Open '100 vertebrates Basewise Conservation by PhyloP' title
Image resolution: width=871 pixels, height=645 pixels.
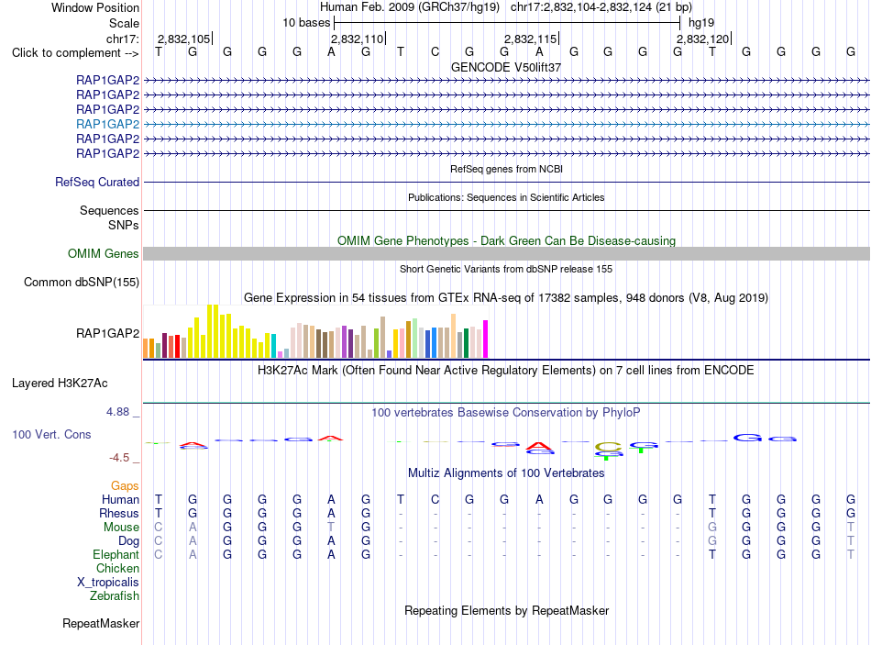click(506, 413)
